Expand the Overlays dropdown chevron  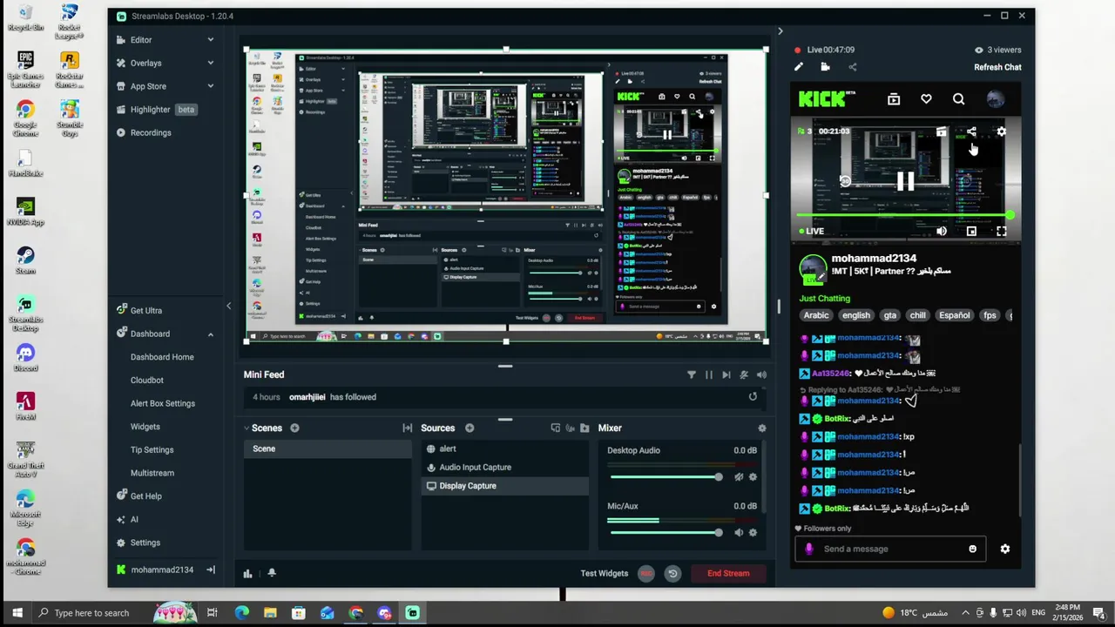[x=210, y=63]
